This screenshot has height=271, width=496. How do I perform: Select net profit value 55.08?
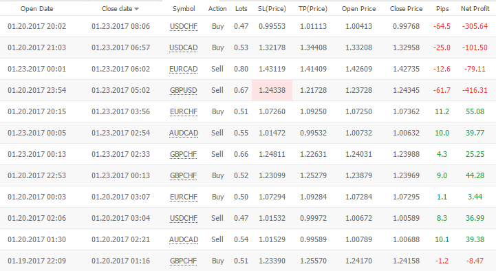(475, 111)
